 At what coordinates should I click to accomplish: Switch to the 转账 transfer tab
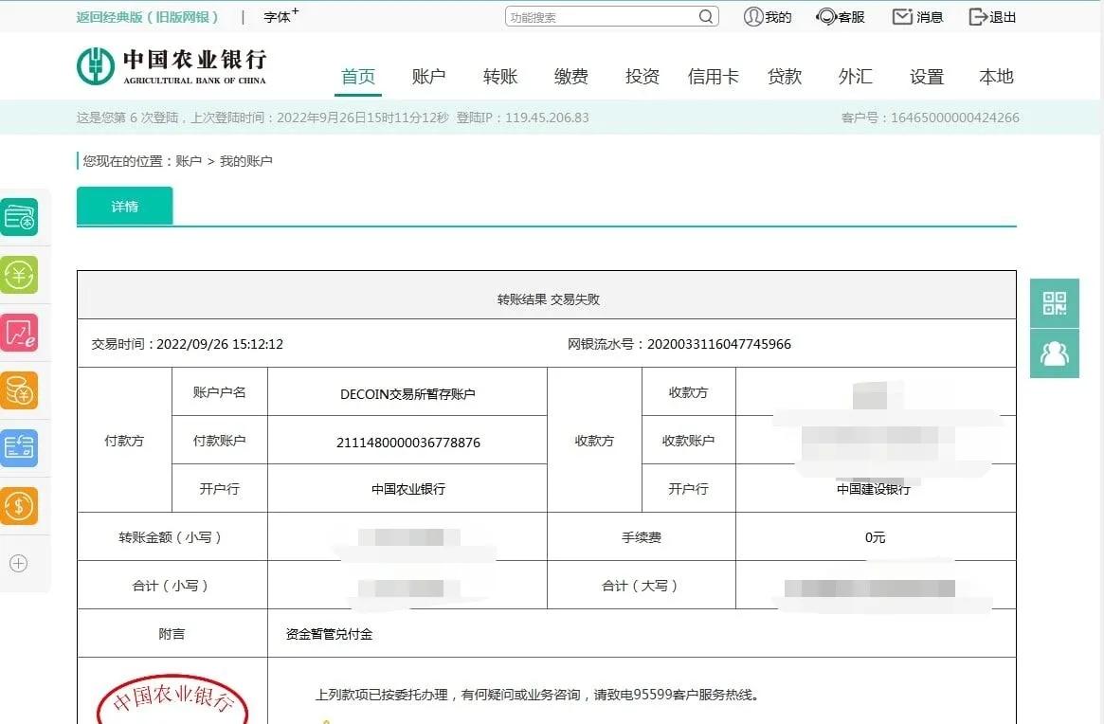(499, 77)
